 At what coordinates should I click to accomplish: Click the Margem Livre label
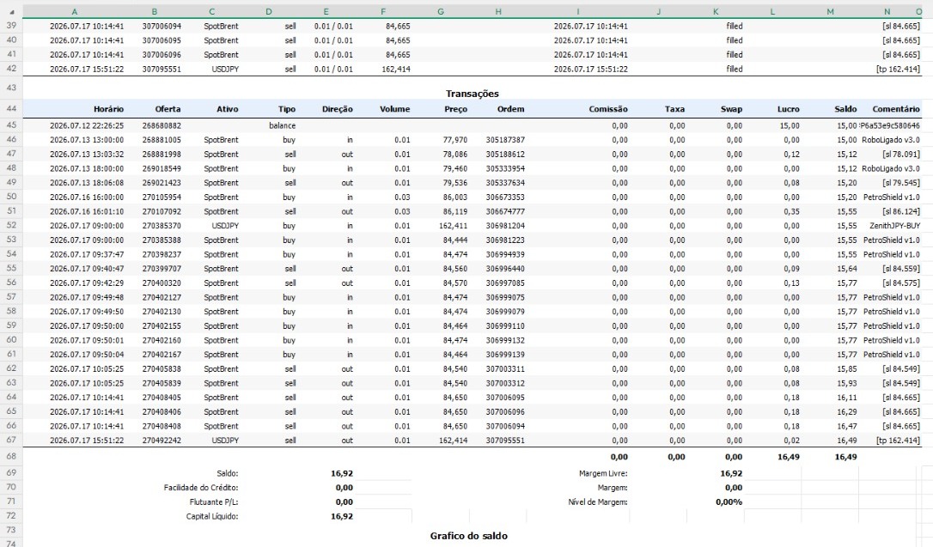pyautogui.click(x=603, y=474)
